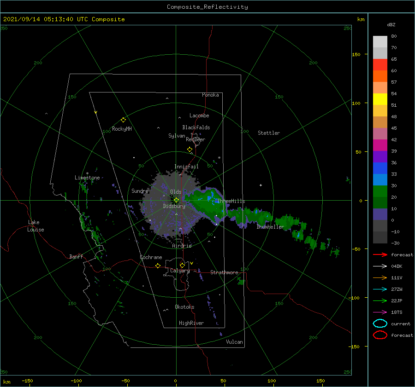Viewport: 415px width, 387px height.
Task: Click the 'Lake Louise' label on map
Action: [x=36, y=226]
